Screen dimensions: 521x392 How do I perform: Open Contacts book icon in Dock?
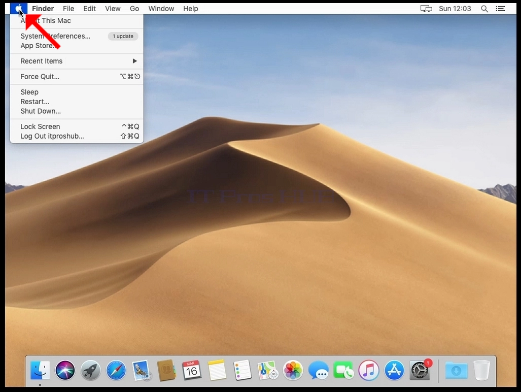[166, 370]
